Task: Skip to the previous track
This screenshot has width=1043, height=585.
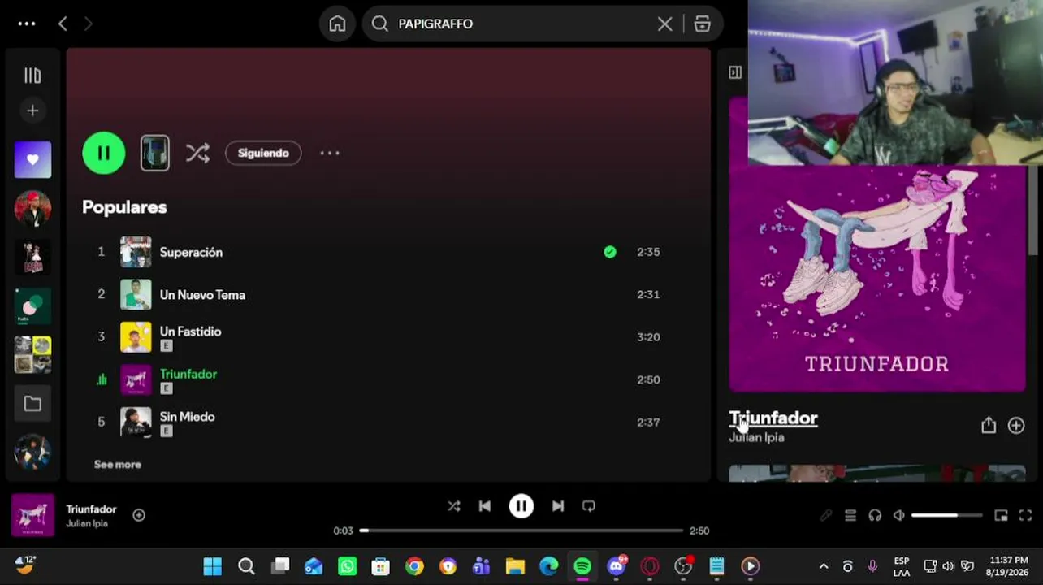Action: 485,506
